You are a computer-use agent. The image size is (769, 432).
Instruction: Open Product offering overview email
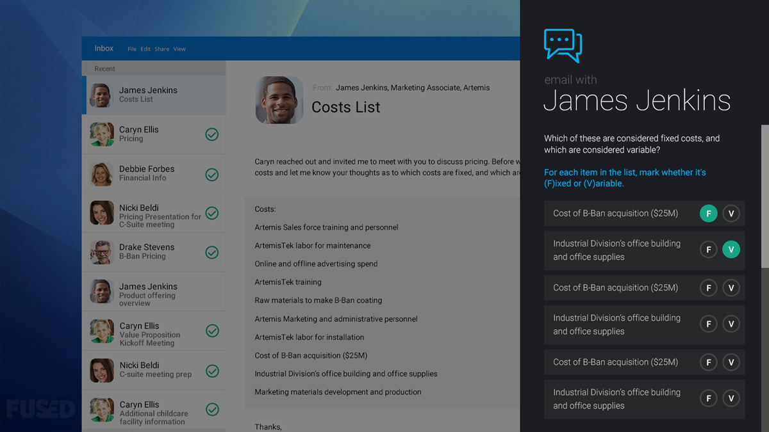(x=154, y=292)
